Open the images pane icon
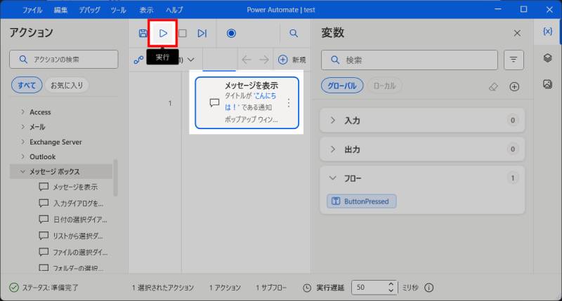Screen dimensions: 562x301 pos(547,84)
